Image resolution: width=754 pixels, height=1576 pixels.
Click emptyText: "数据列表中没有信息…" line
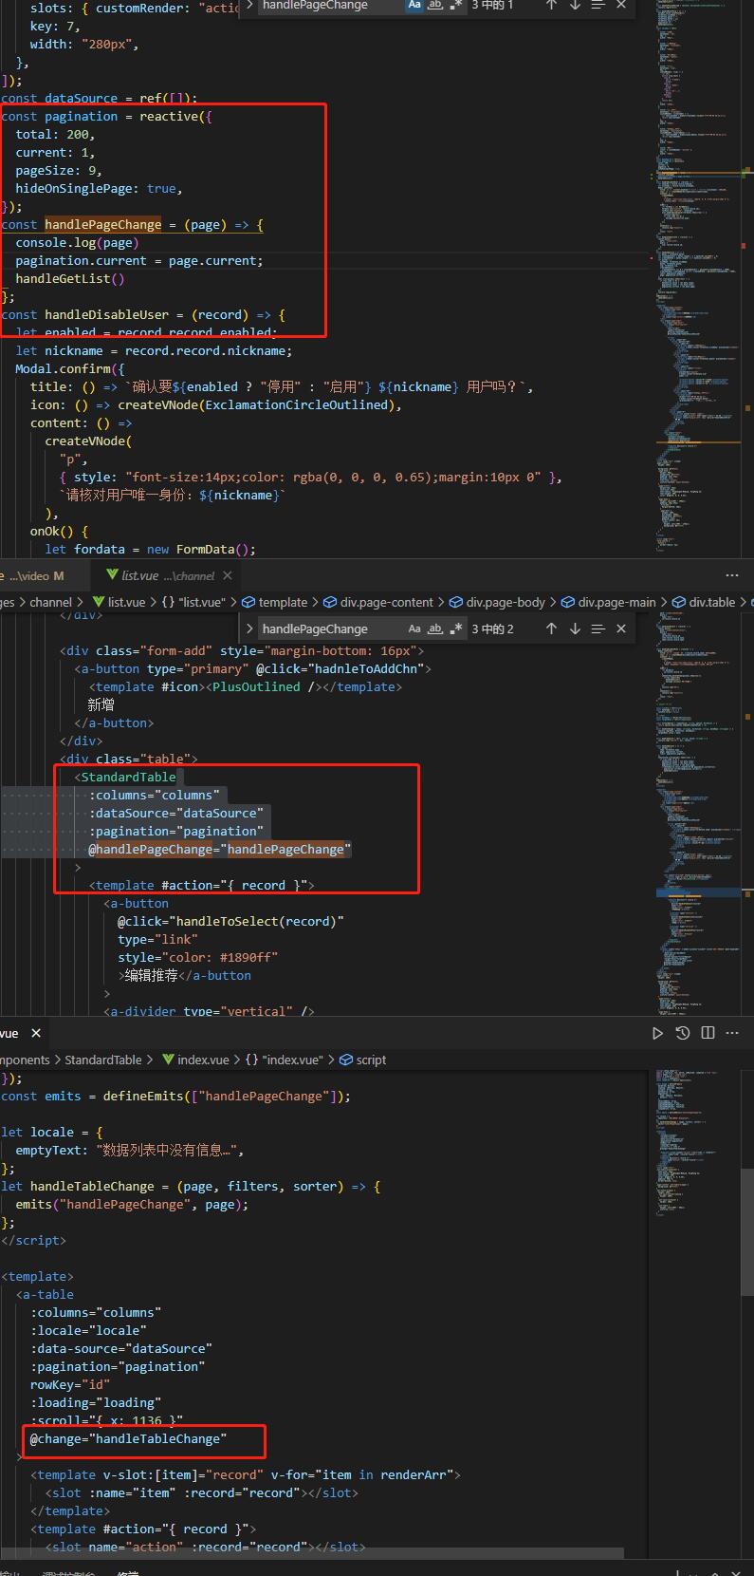click(x=129, y=1150)
